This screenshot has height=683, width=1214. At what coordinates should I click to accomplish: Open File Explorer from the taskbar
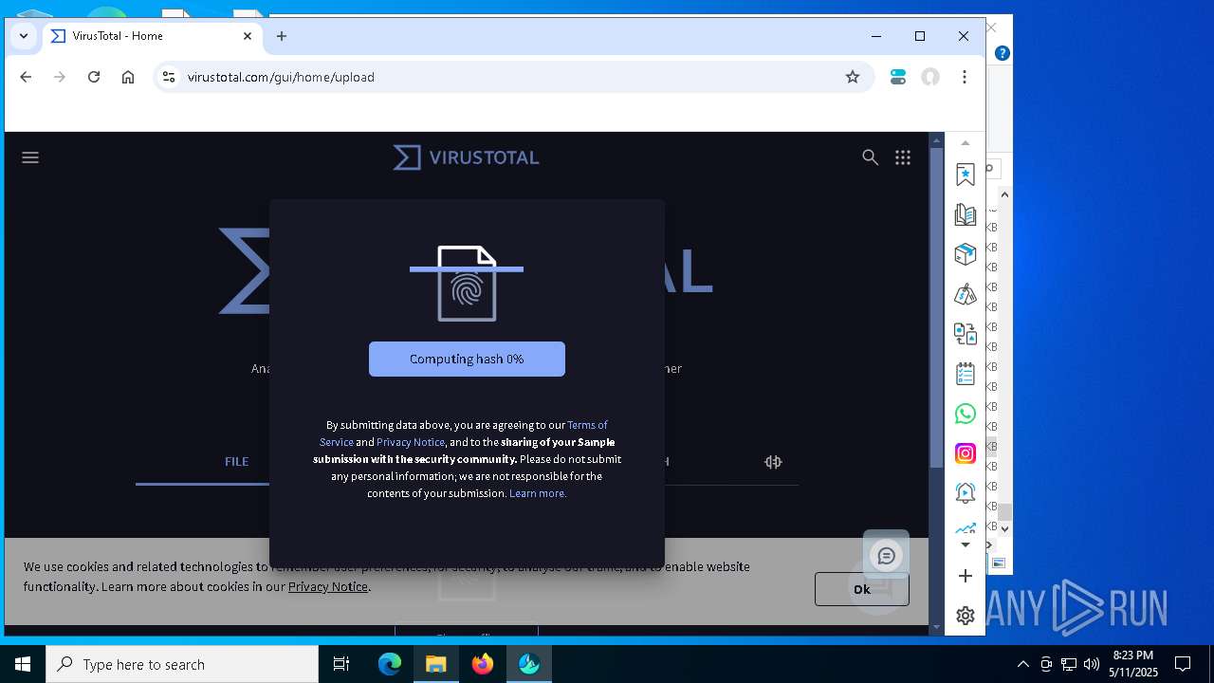tap(435, 664)
